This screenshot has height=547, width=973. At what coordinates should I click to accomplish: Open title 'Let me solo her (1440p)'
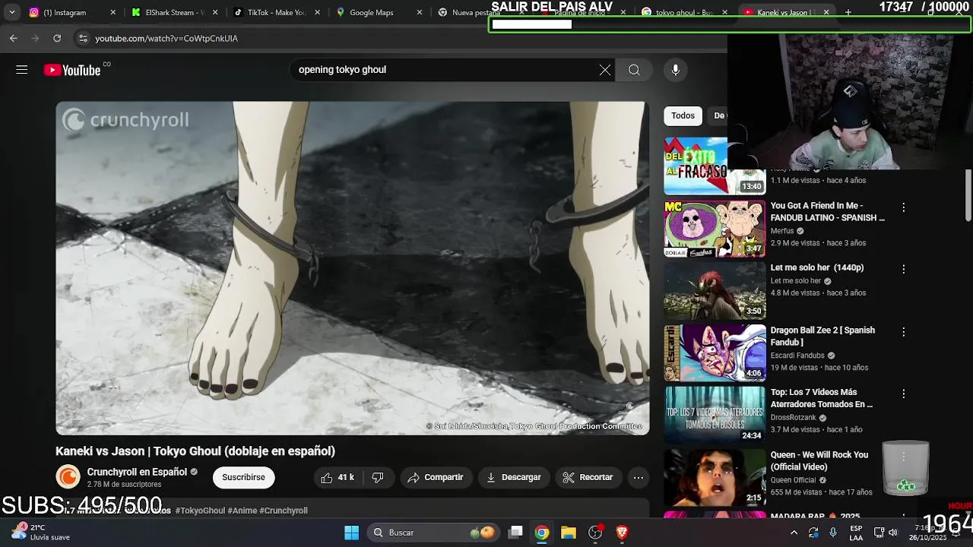point(817,267)
